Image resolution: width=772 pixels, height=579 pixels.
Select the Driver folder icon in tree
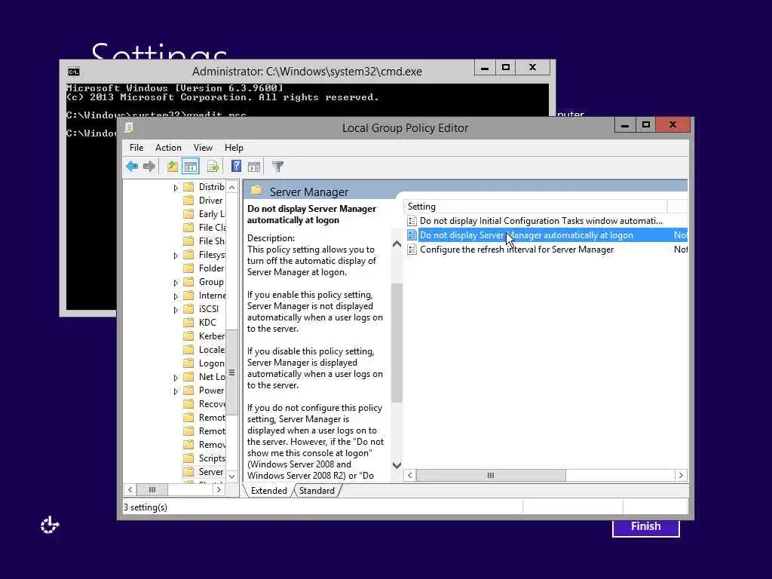click(x=188, y=201)
